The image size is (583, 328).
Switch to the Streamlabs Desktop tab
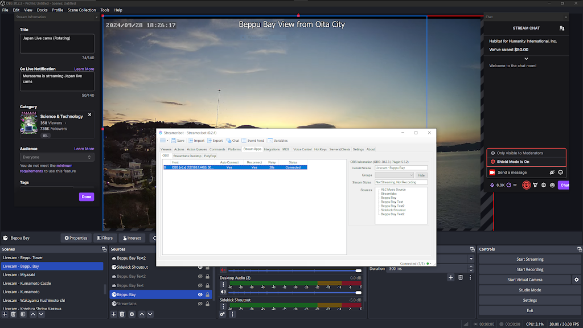click(187, 155)
